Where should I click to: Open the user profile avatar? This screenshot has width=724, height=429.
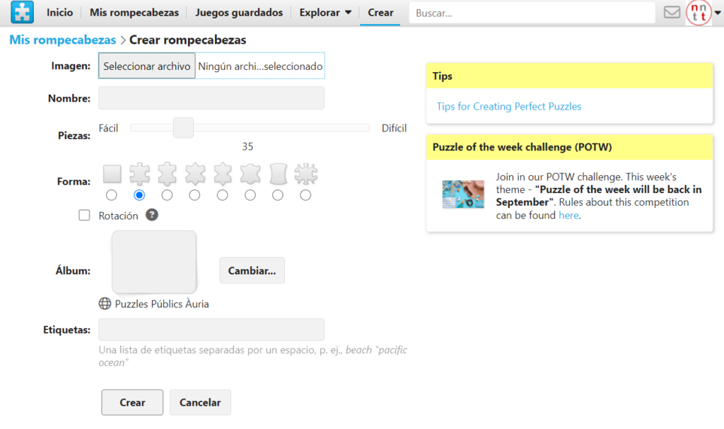[699, 13]
